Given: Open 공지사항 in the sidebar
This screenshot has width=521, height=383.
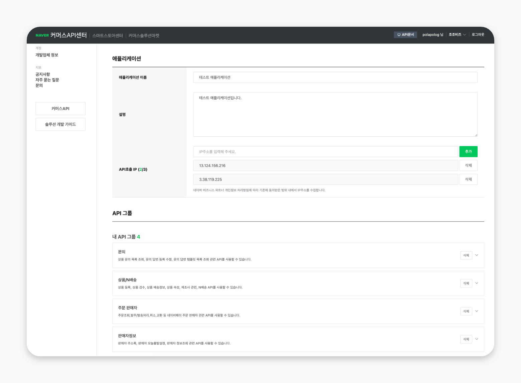Looking at the screenshot, I should [x=43, y=74].
